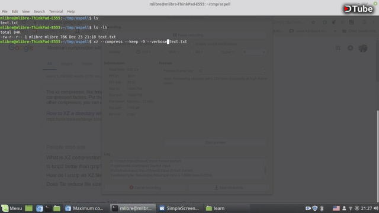This screenshot has width=379, height=213.
Task: Click the 'total 84K' output line
Action: click(11, 32)
